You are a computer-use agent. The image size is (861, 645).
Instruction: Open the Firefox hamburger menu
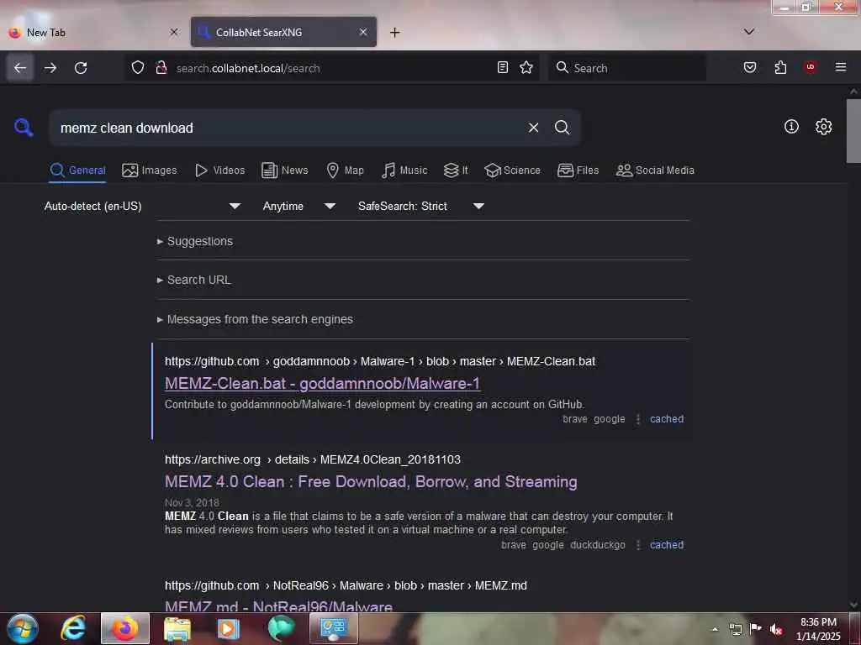tap(841, 67)
